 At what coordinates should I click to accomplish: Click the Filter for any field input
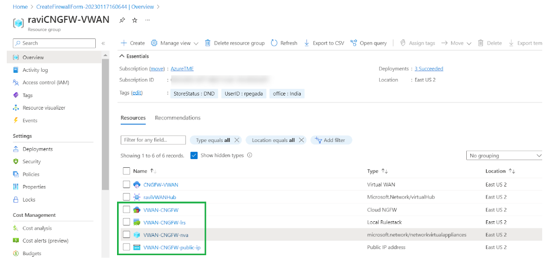[153, 140]
